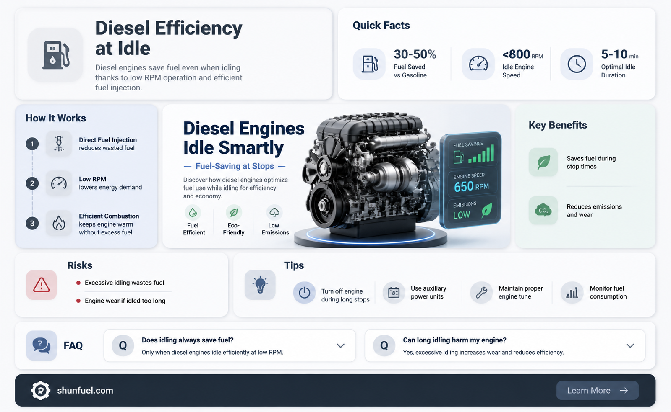Click the wrench icon for Maintain proper engine tune
The height and width of the screenshot is (412, 671).
(481, 292)
